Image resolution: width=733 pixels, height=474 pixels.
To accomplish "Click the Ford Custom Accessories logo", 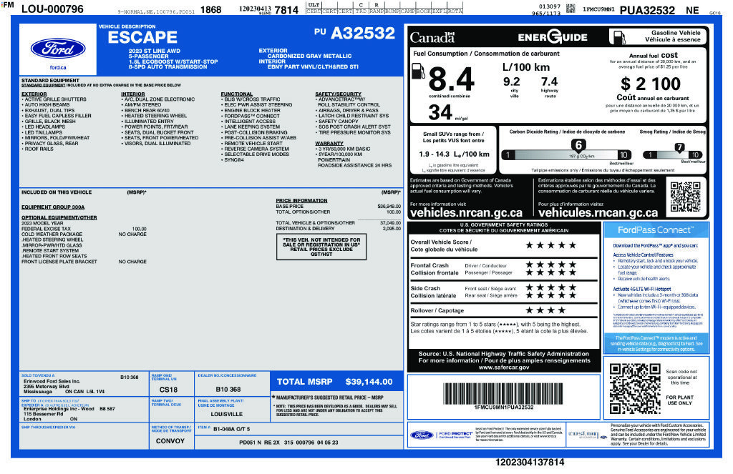I will click(587, 435).
